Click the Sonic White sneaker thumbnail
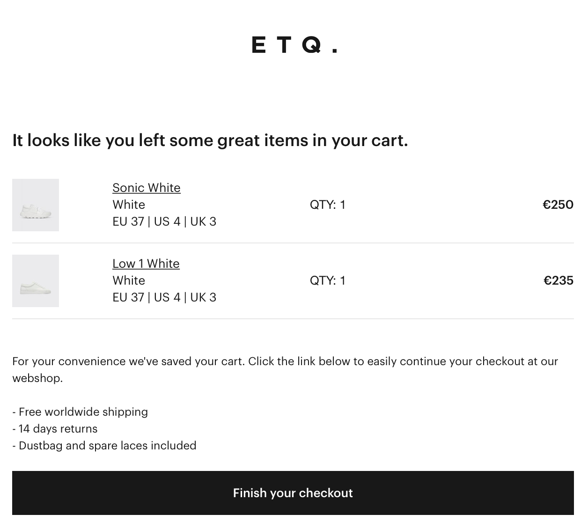Screen dimensions: 588x529 pos(36,205)
